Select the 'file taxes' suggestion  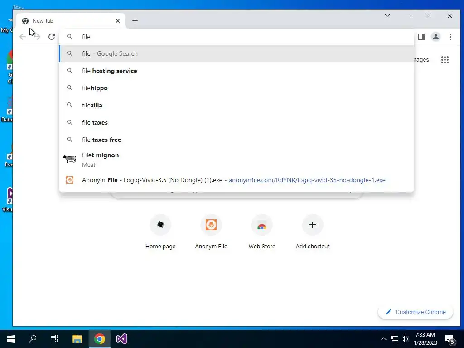pos(237,122)
